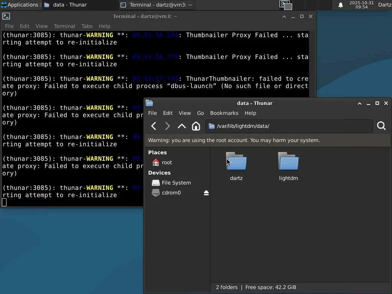Open the Applications menu in the panel
This screenshot has height=294, width=392.
pyautogui.click(x=21, y=5)
